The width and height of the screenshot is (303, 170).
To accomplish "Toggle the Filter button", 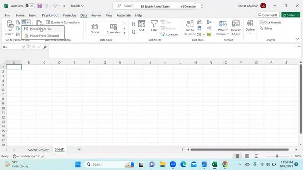I will [154, 26].
